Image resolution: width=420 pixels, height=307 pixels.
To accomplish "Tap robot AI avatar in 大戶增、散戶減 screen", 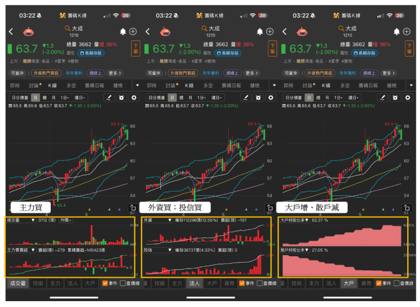I will tap(302, 32).
